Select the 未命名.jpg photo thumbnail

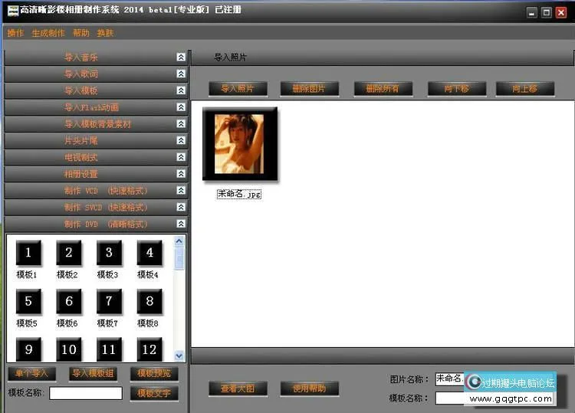click(240, 144)
